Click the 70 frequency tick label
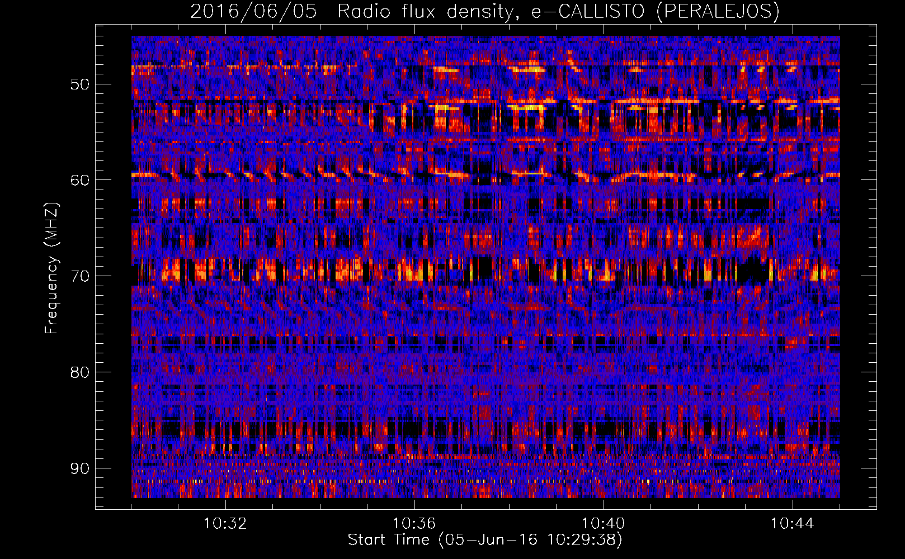Viewport: 905px width, 559px height. pos(79,276)
